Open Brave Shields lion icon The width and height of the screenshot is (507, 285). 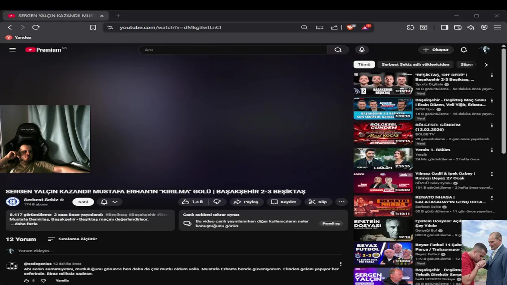351,27
